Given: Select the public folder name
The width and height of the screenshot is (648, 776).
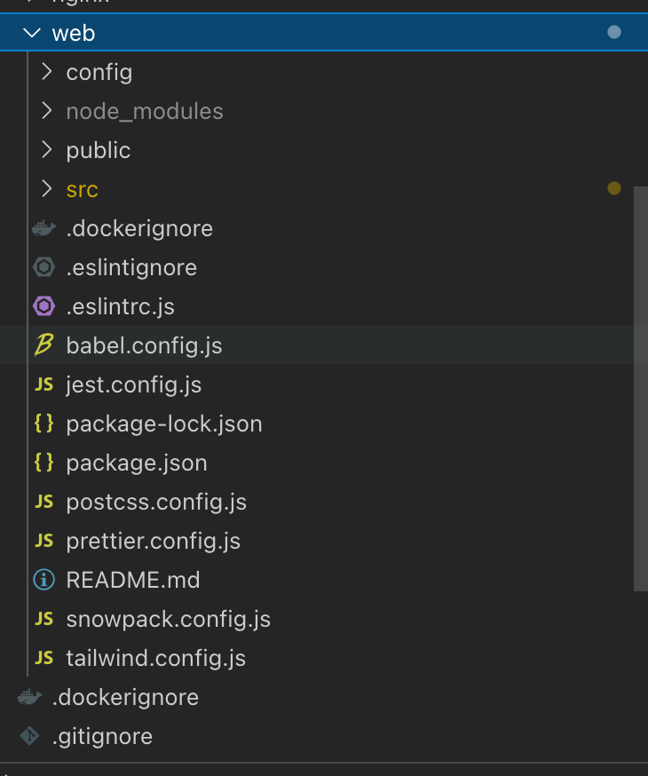Looking at the screenshot, I should click(99, 150).
